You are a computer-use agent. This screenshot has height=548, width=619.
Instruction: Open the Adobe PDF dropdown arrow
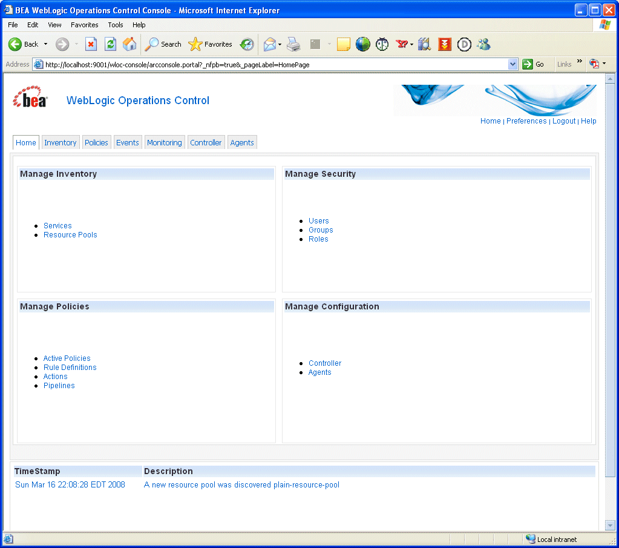coord(604,64)
